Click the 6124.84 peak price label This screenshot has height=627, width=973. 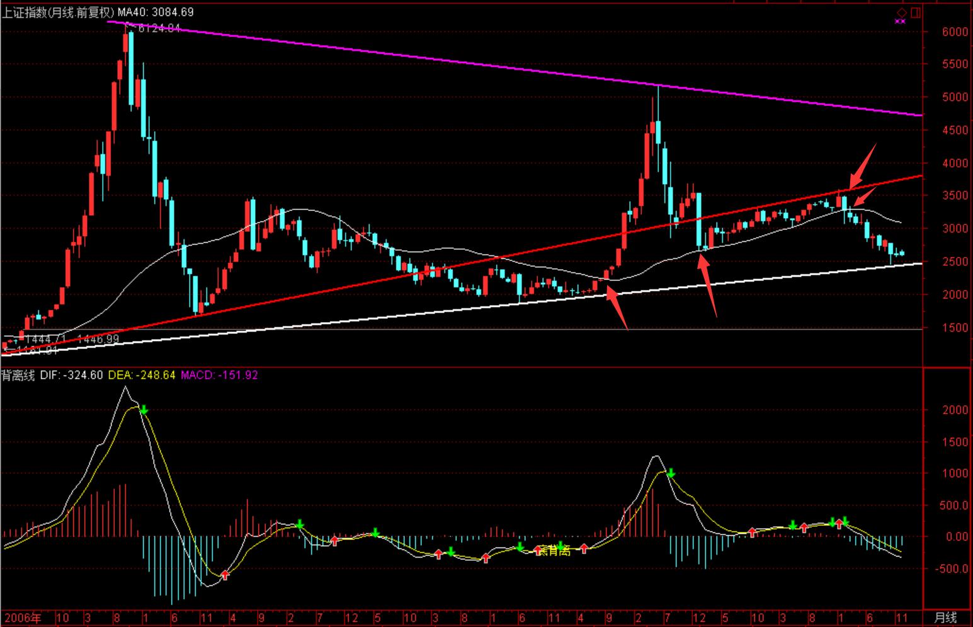[x=157, y=28]
